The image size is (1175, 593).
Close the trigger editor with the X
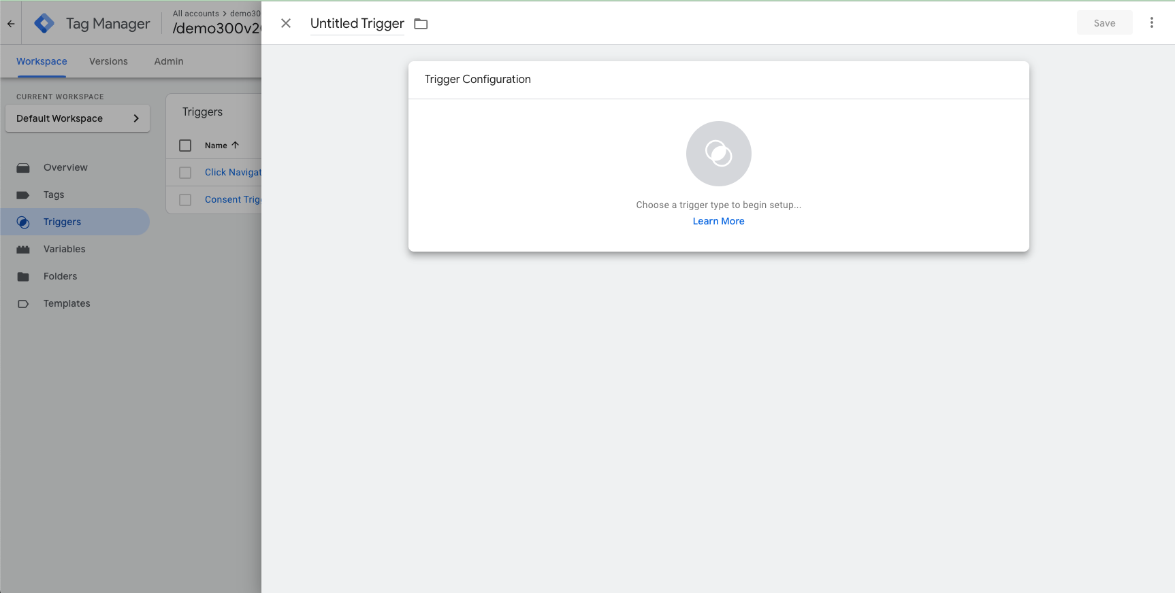pyautogui.click(x=286, y=23)
